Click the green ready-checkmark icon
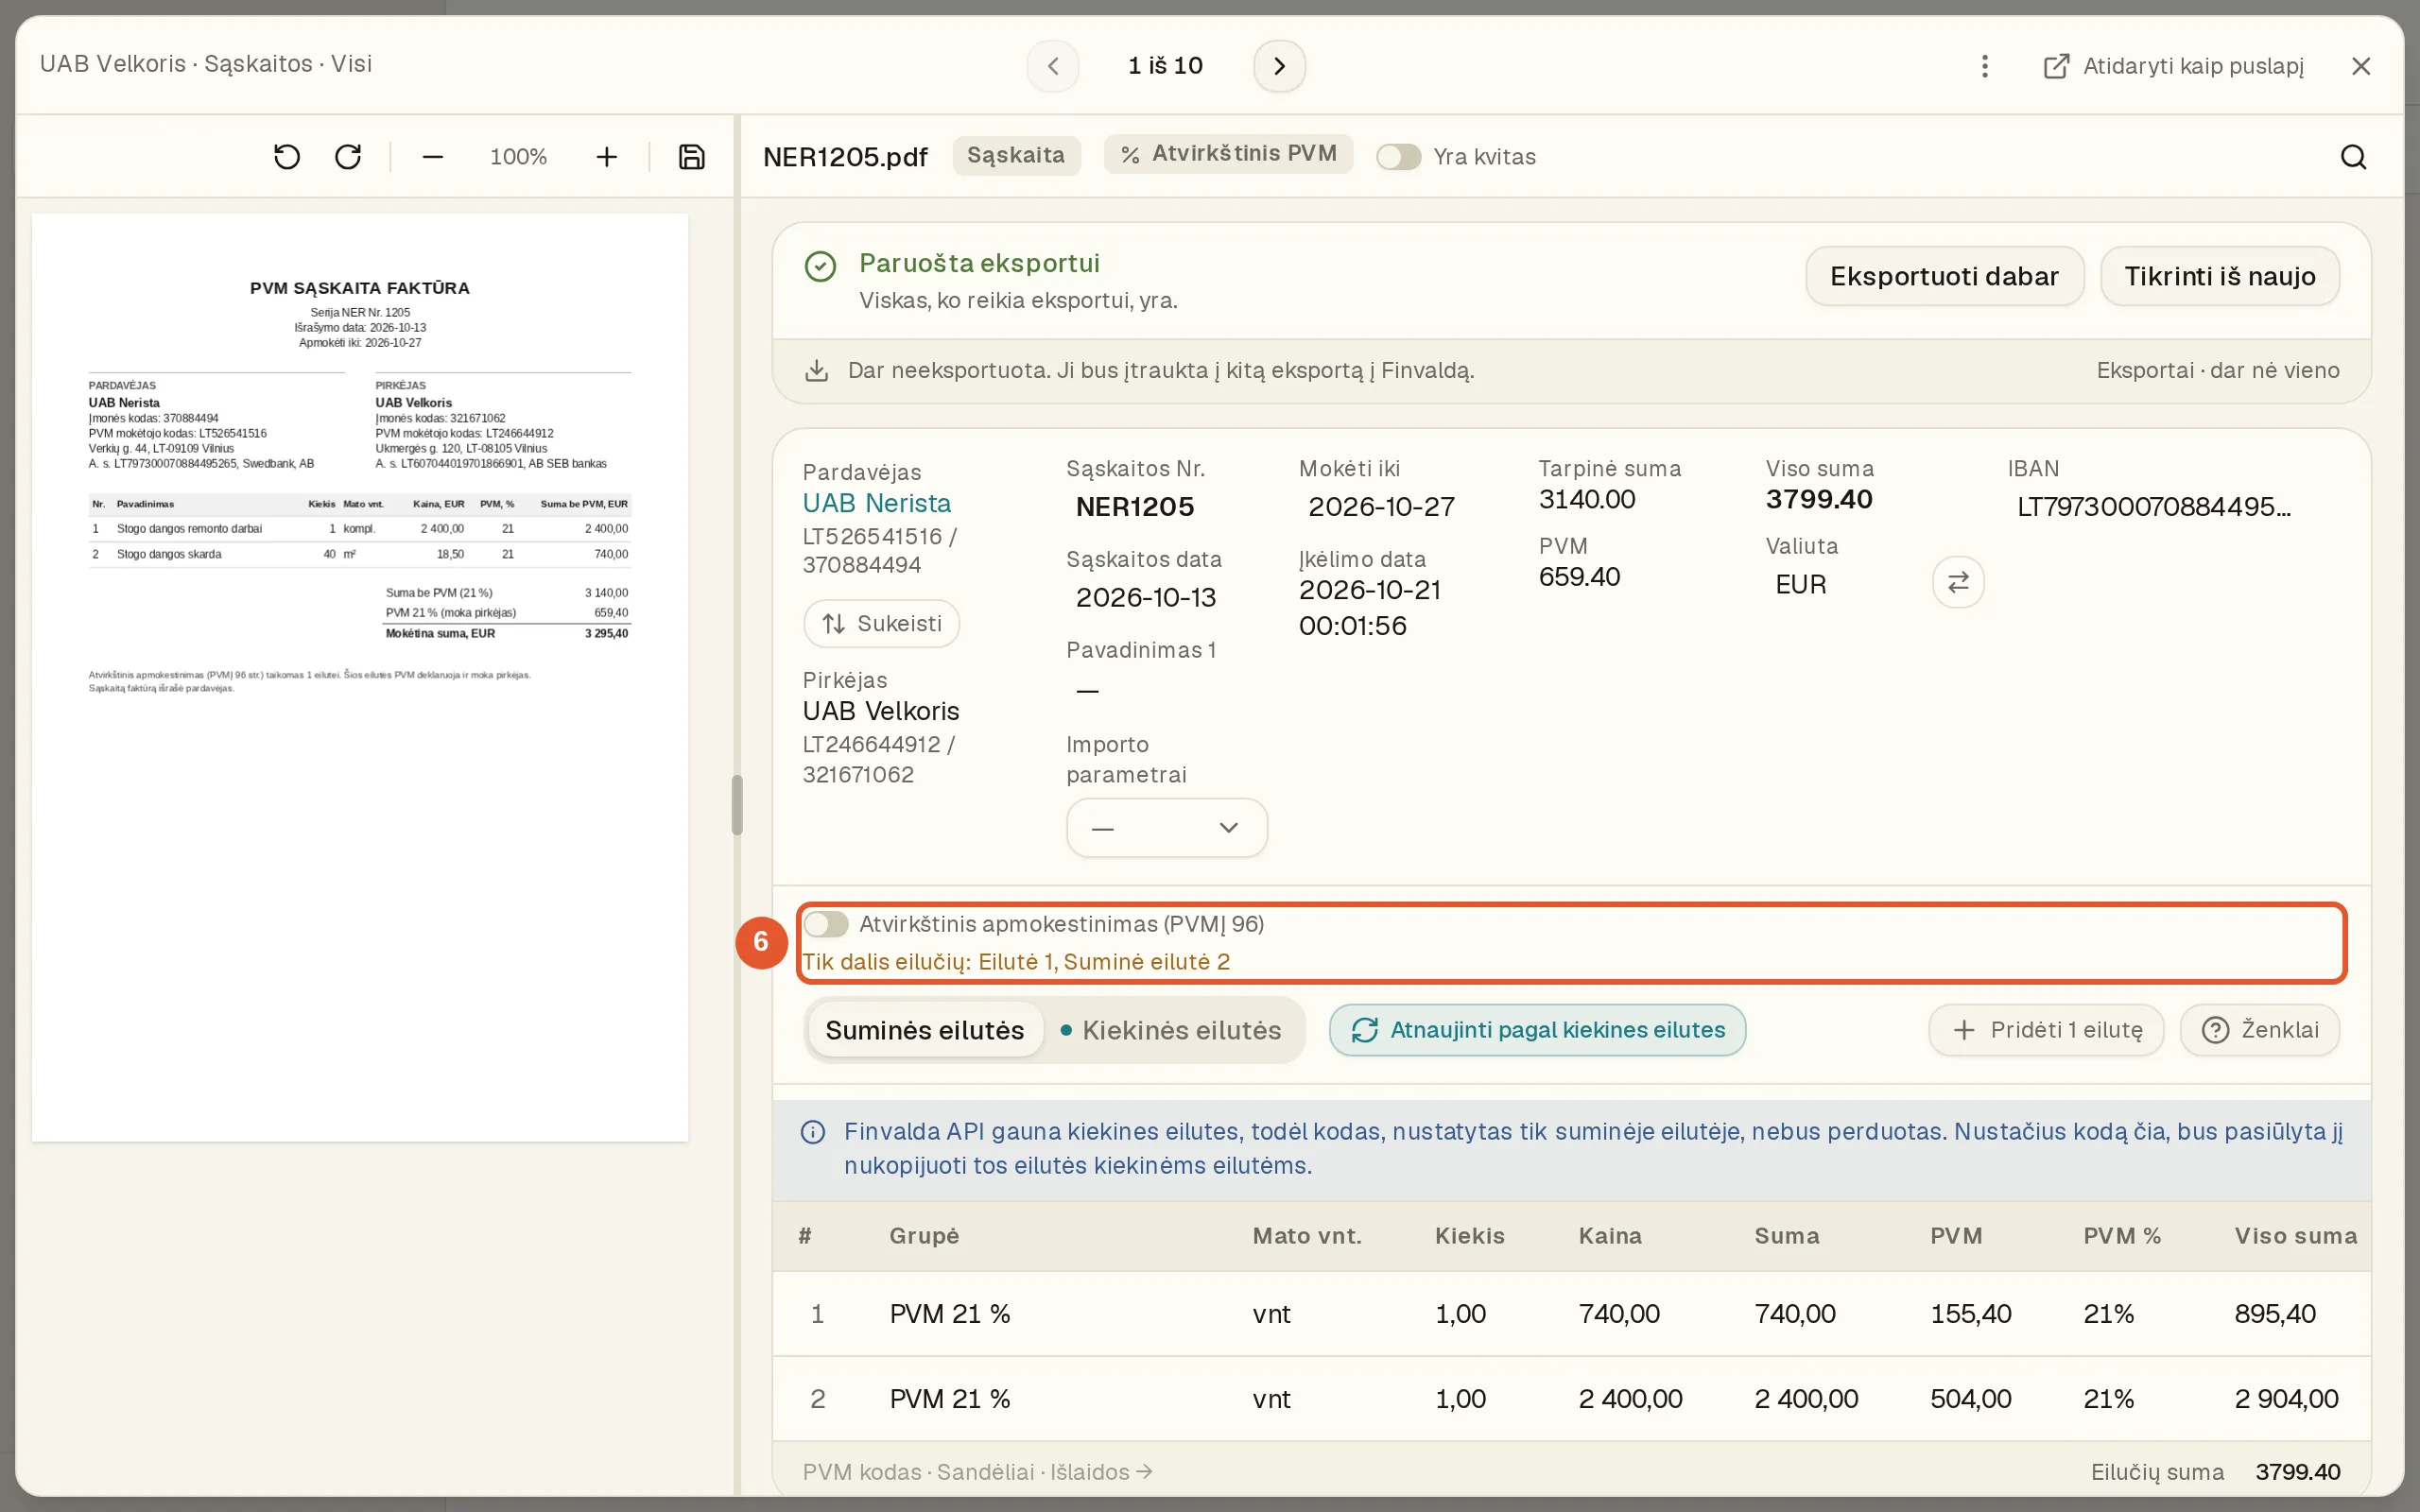The height and width of the screenshot is (1512, 2420). pyautogui.click(x=820, y=267)
